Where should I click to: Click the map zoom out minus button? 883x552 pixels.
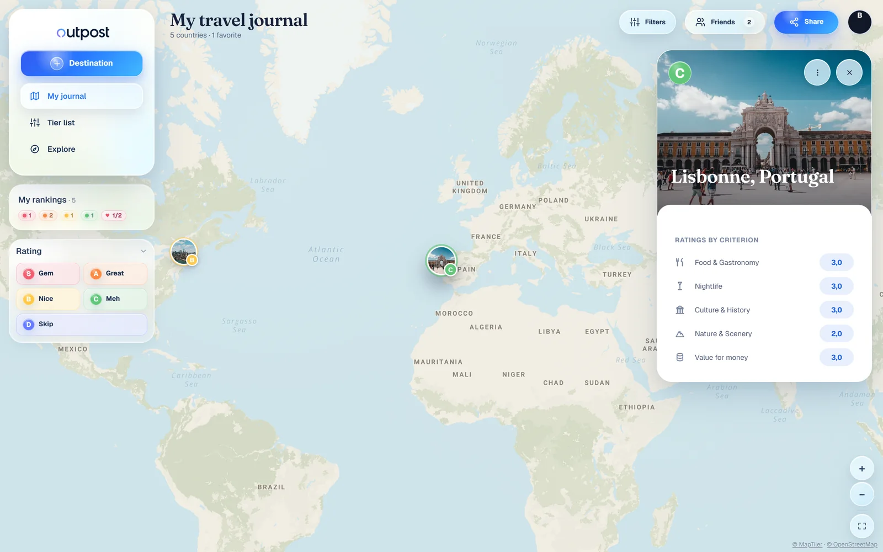coord(861,495)
